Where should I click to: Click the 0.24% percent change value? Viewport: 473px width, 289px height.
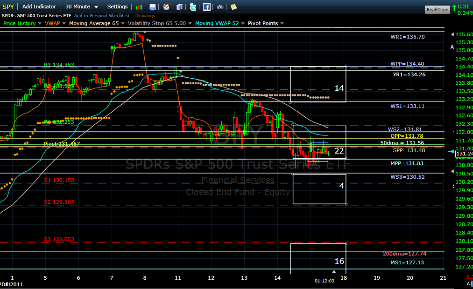(x=465, y=13)
